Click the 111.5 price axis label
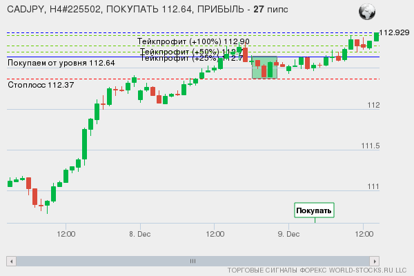This screenshot has width=414, height=276. pos(371,146)
